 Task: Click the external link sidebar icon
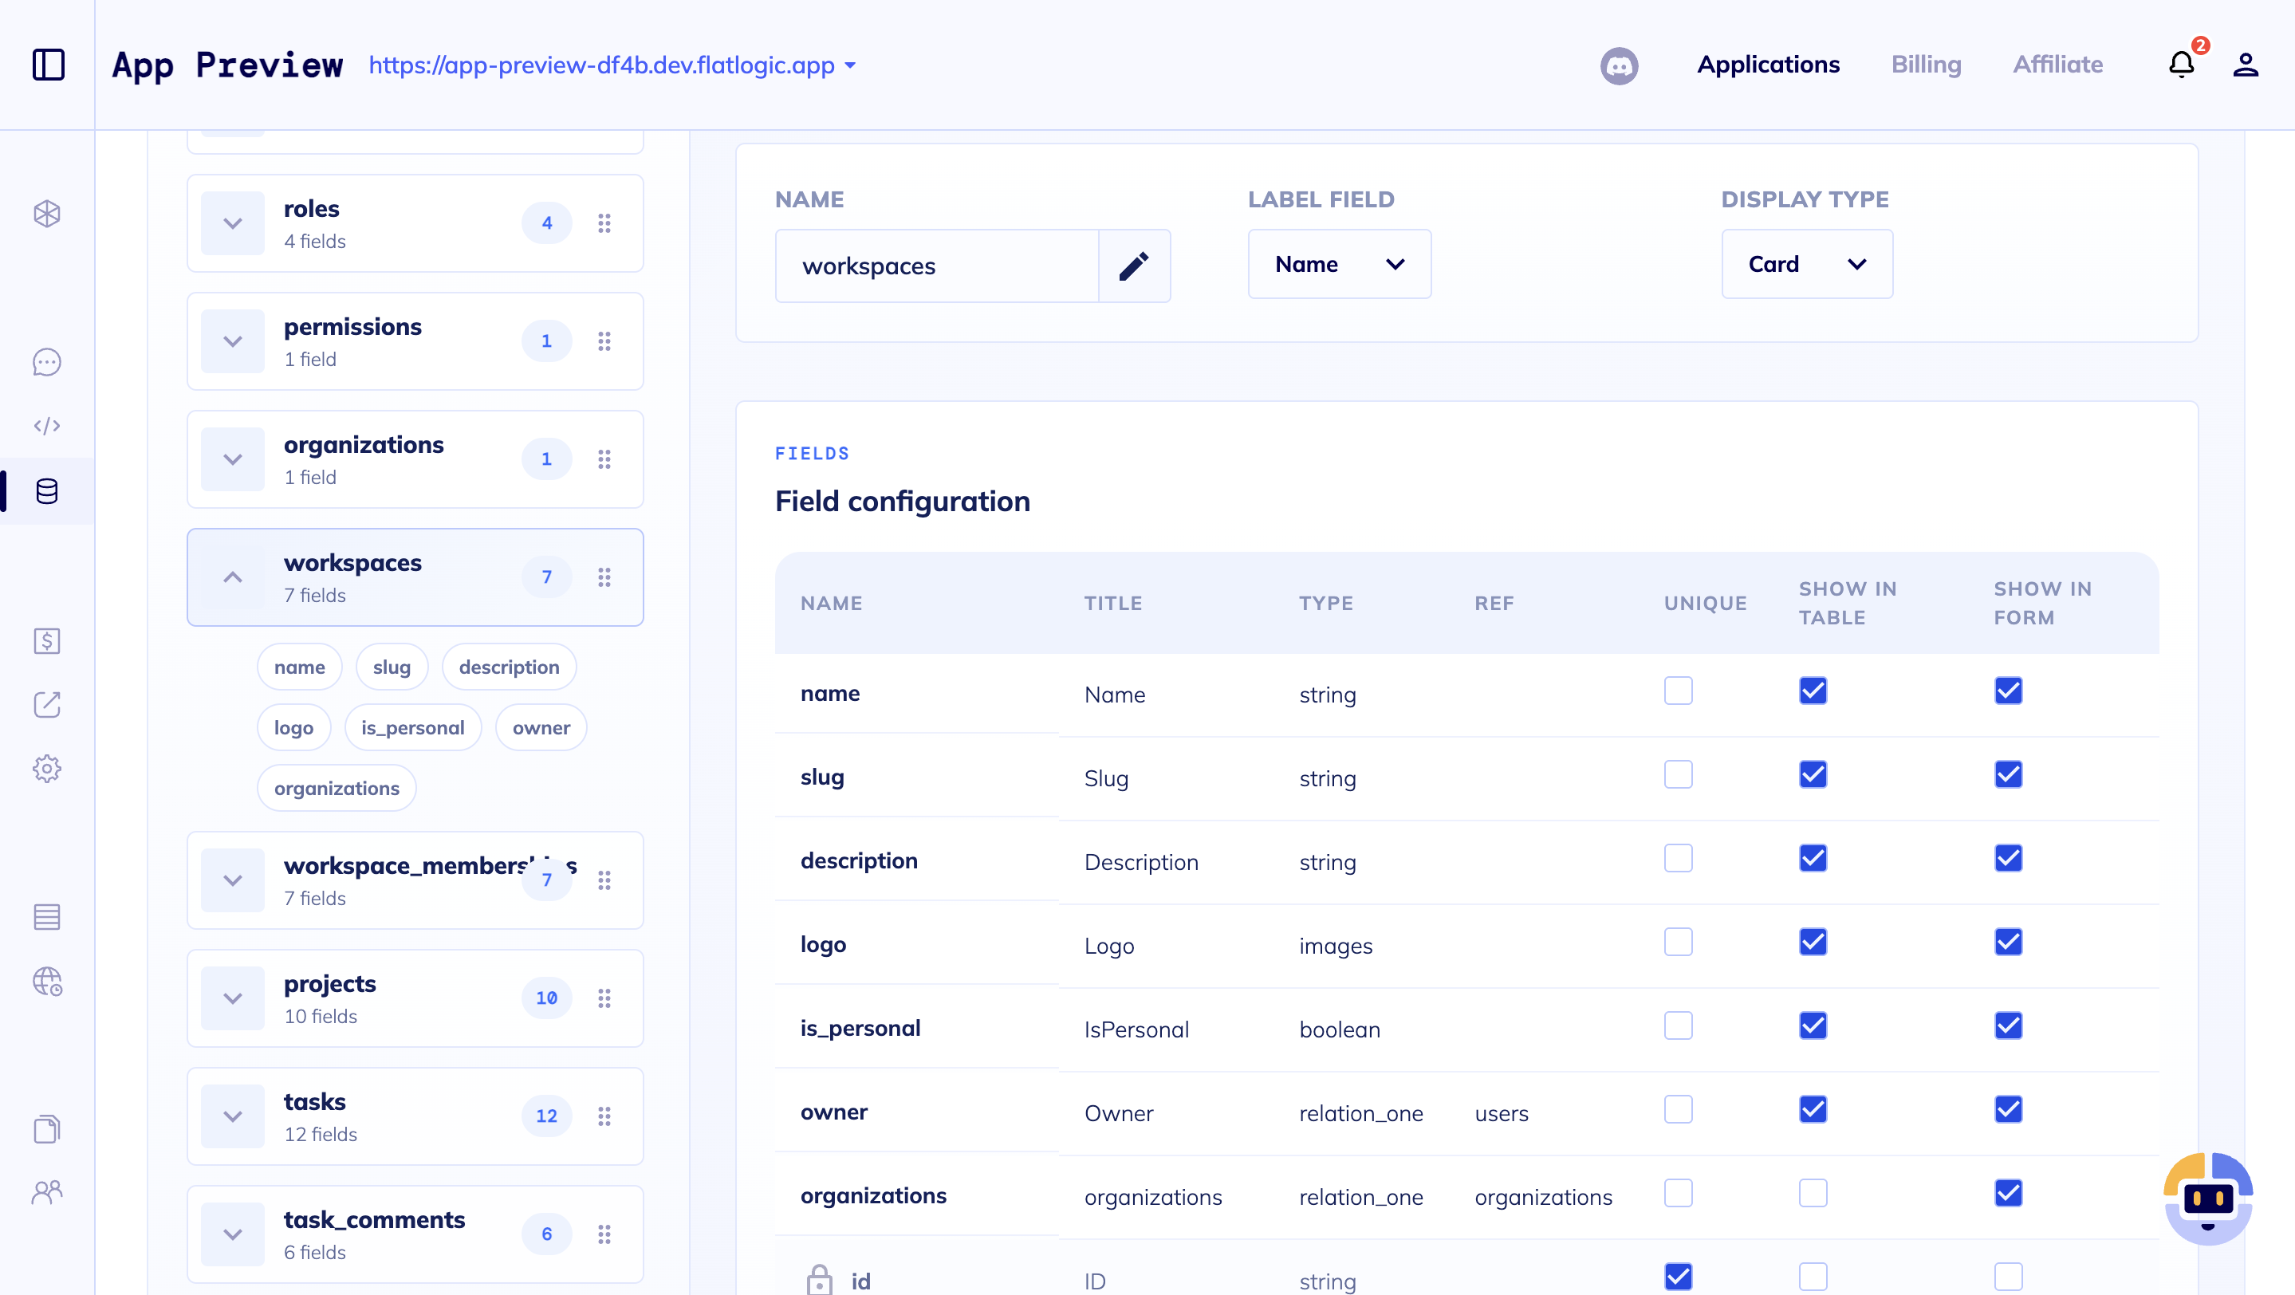(x=47, y=704)
